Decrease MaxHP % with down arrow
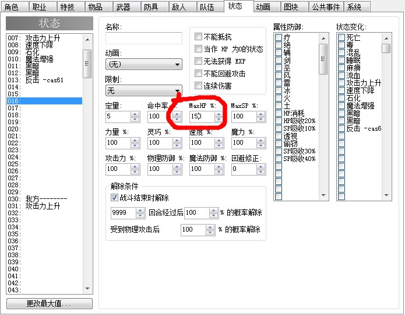Viewport: 405px width, 315px height. click(x=219, y=119)
